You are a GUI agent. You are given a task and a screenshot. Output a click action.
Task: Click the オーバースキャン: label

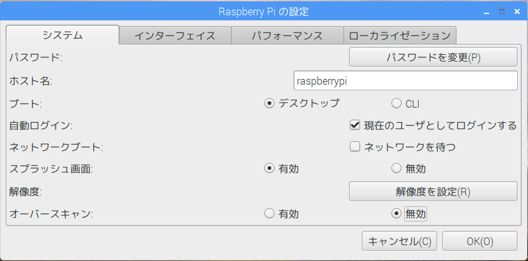51,214
